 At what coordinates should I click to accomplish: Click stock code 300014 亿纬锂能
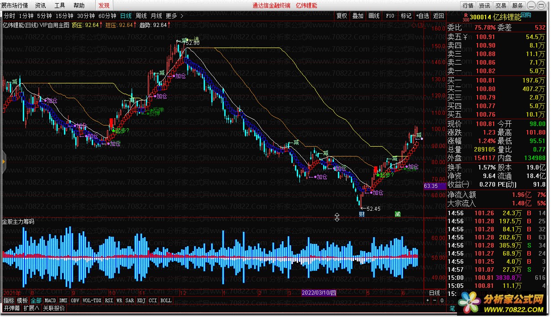(495, 17)
